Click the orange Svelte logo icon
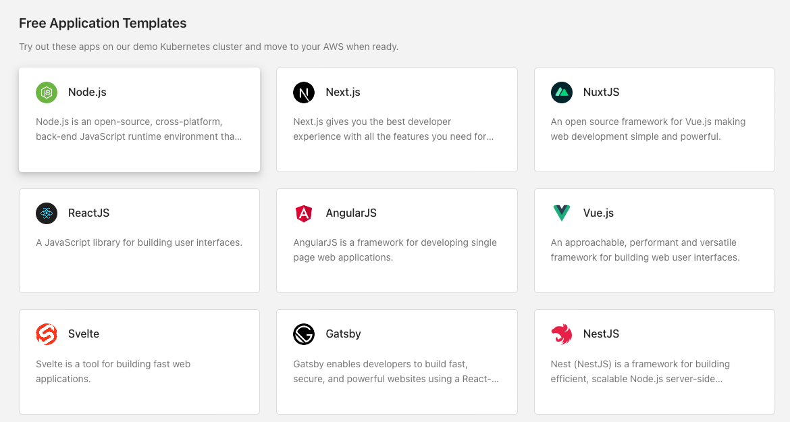The width and height of the screenshot is (790, 422). [47, 334]
